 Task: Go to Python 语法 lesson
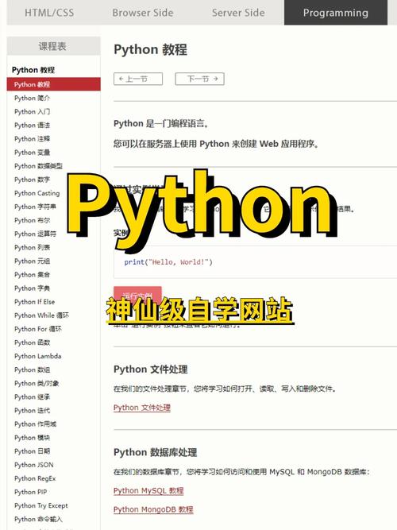[x=32, y=125]
